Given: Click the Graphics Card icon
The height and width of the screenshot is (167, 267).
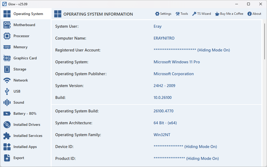Looking at the screenshot, I should (x=7, y=58).
